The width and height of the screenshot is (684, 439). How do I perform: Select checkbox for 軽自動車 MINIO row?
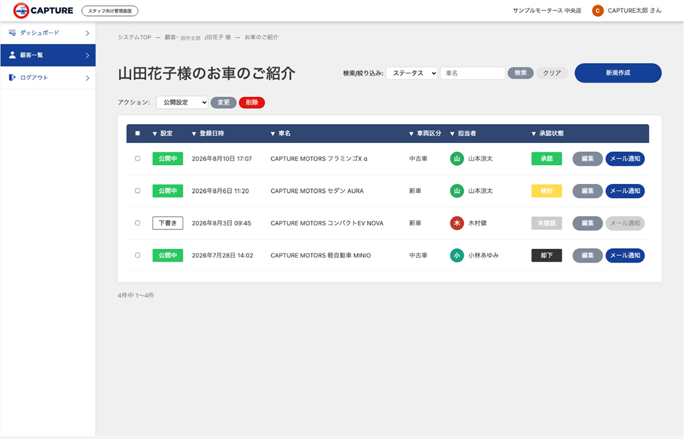(137, 255)
